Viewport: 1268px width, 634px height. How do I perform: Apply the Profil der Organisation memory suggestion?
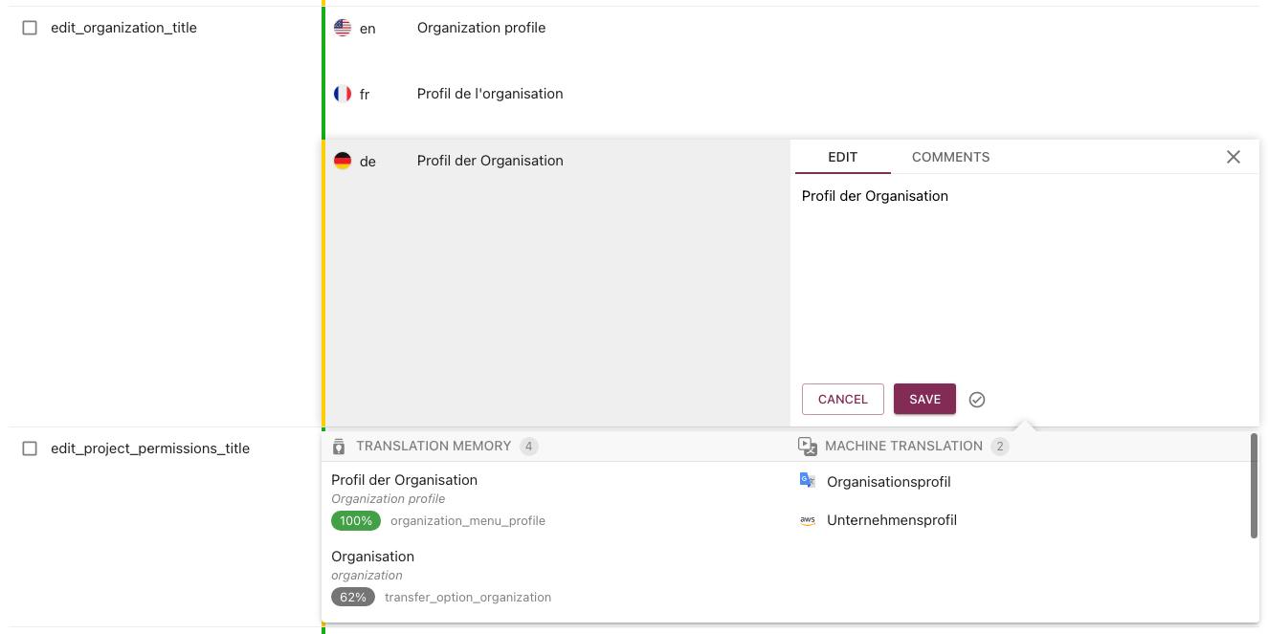tap(406, 479)
